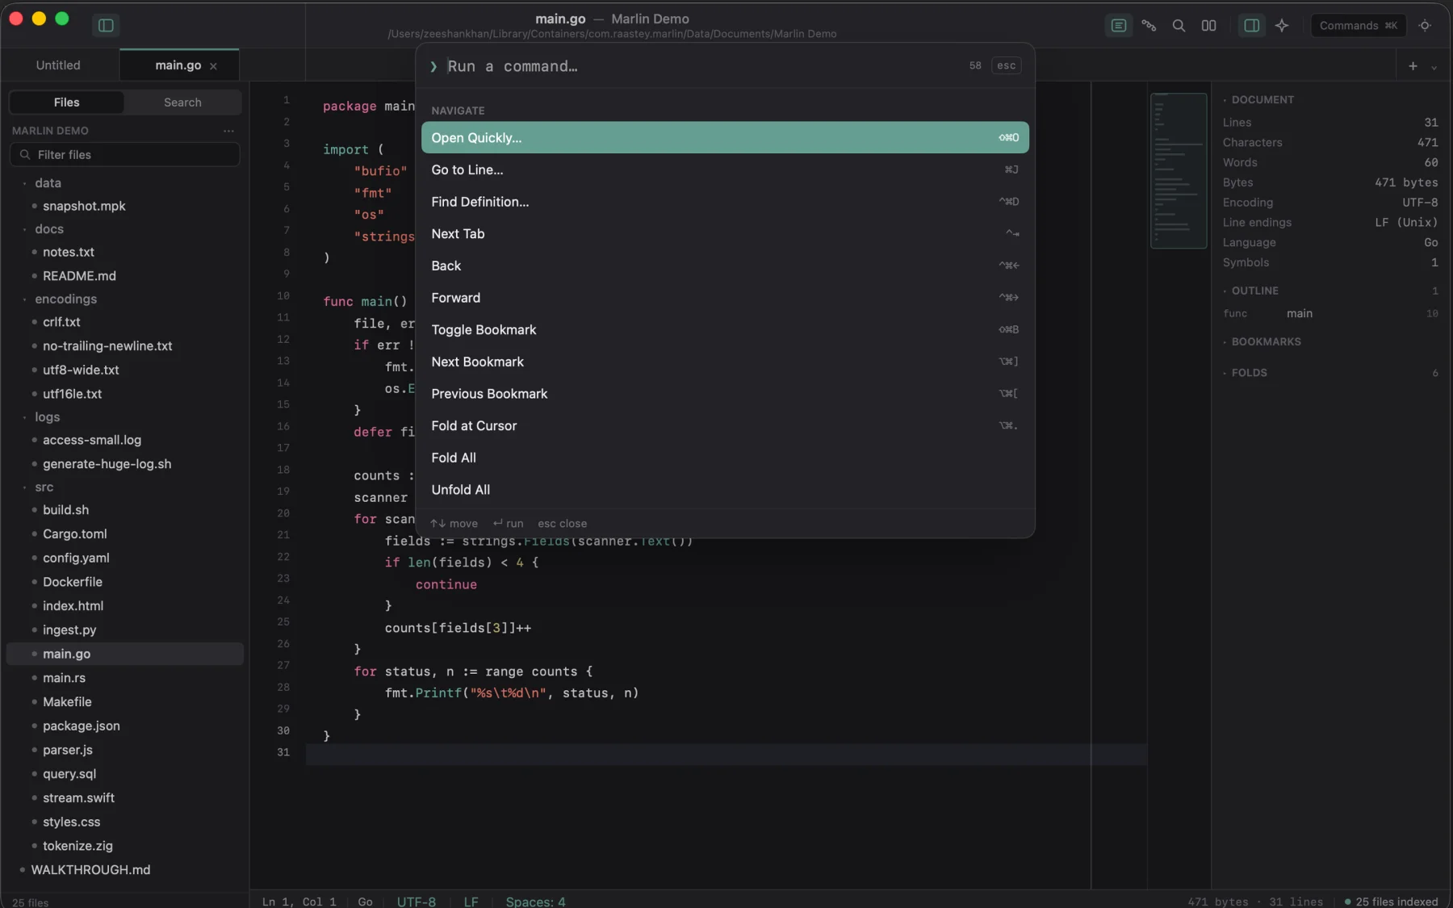1453x908 pixels.
Task: Select the Files sidebar tab
Action: click(x=66, y=103)
